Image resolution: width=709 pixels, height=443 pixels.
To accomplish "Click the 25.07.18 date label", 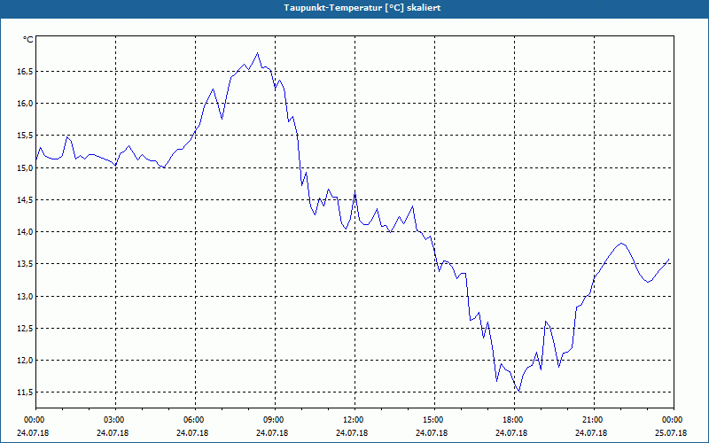I will pos(671,433).
